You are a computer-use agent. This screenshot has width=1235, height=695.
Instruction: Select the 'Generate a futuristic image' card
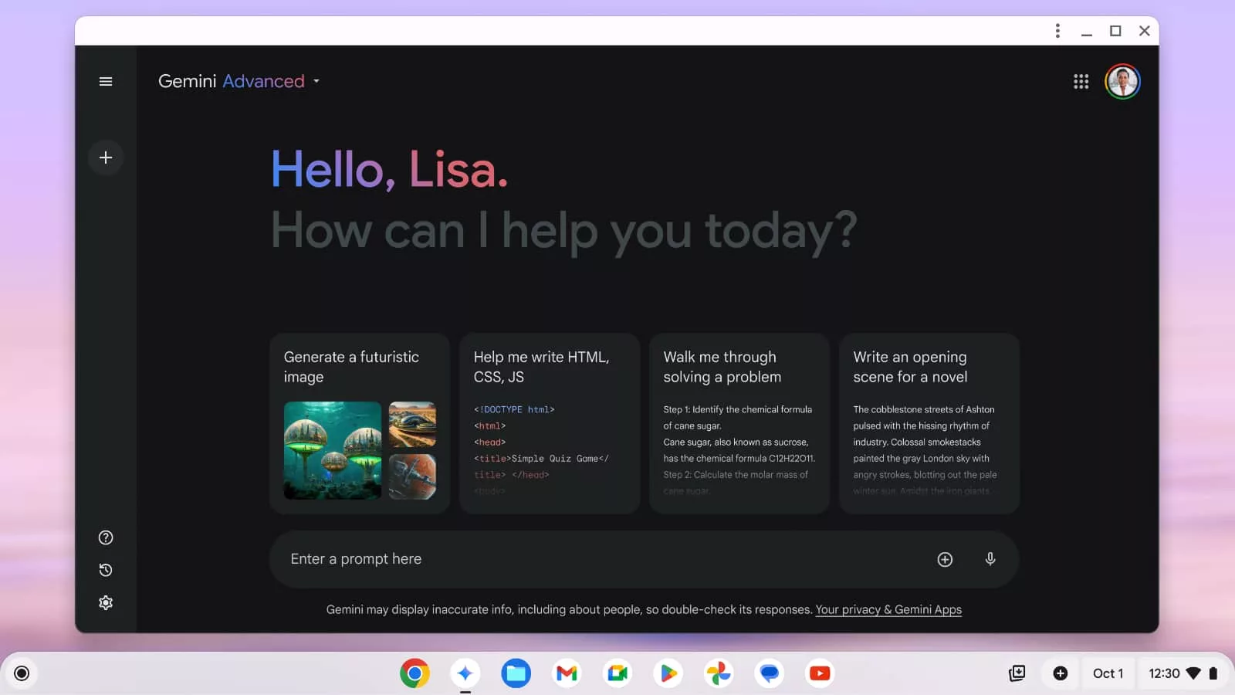(360, 367)
